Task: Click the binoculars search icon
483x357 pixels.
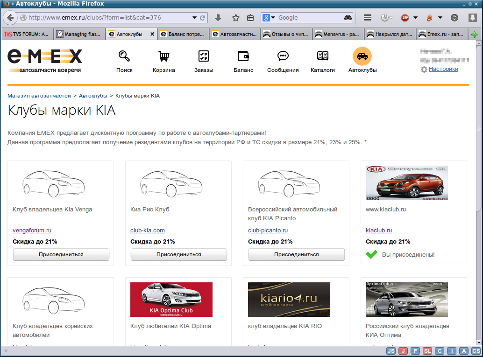Action: tap(348, 18)
